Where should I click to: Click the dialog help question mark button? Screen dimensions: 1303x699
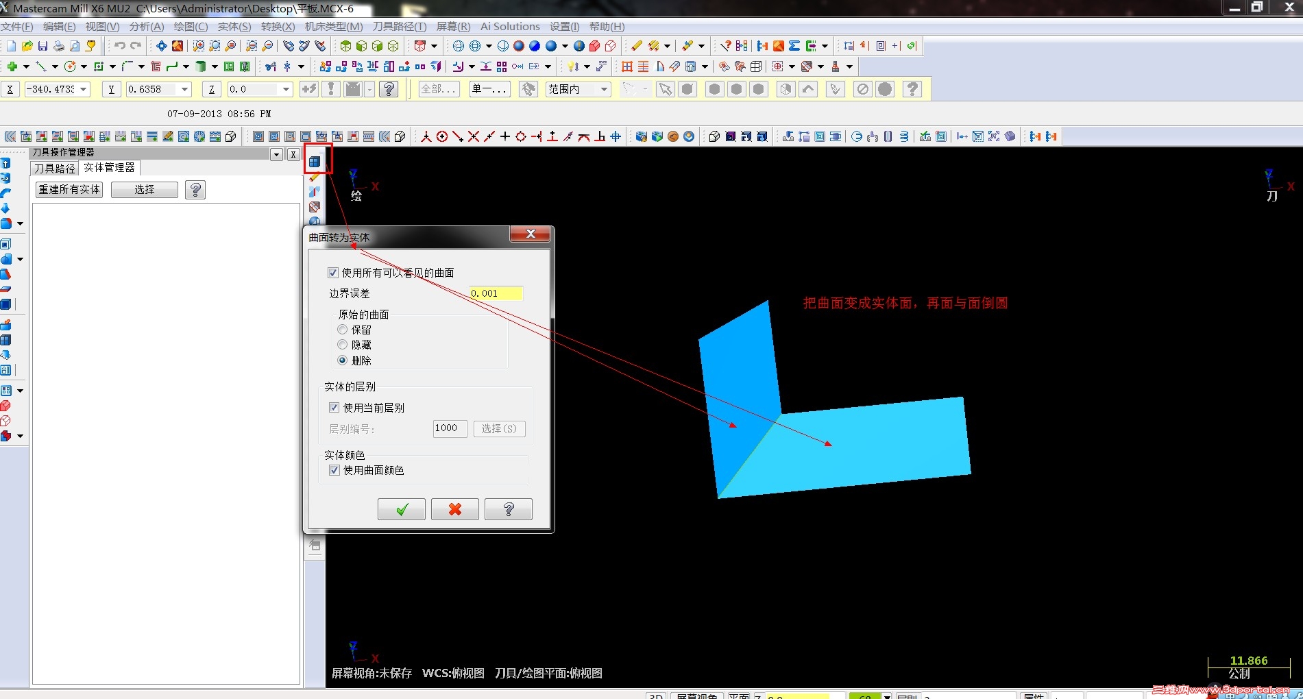(509, 509)
